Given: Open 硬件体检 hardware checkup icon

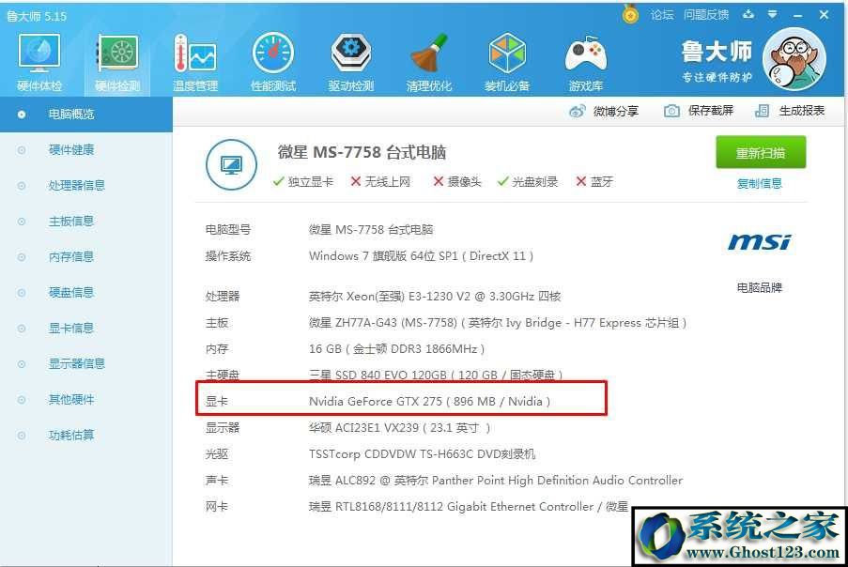Looking at the screenshot, I should pyautogui.click(x=39, y=62).
